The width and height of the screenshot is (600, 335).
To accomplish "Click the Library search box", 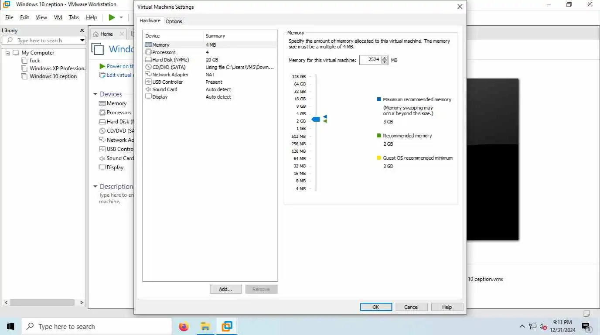I will tap(44, 41).
